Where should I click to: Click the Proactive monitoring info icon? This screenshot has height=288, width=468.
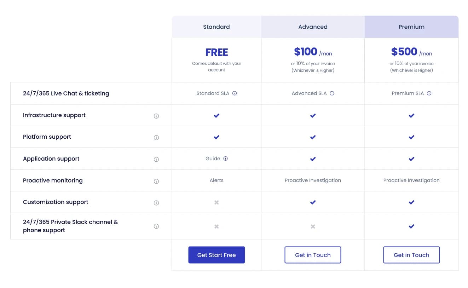(156, 181)
